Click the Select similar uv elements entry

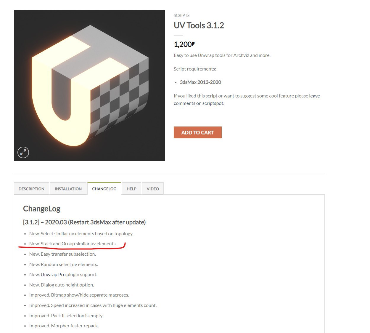pyautogui.click(x=81, y=234)
